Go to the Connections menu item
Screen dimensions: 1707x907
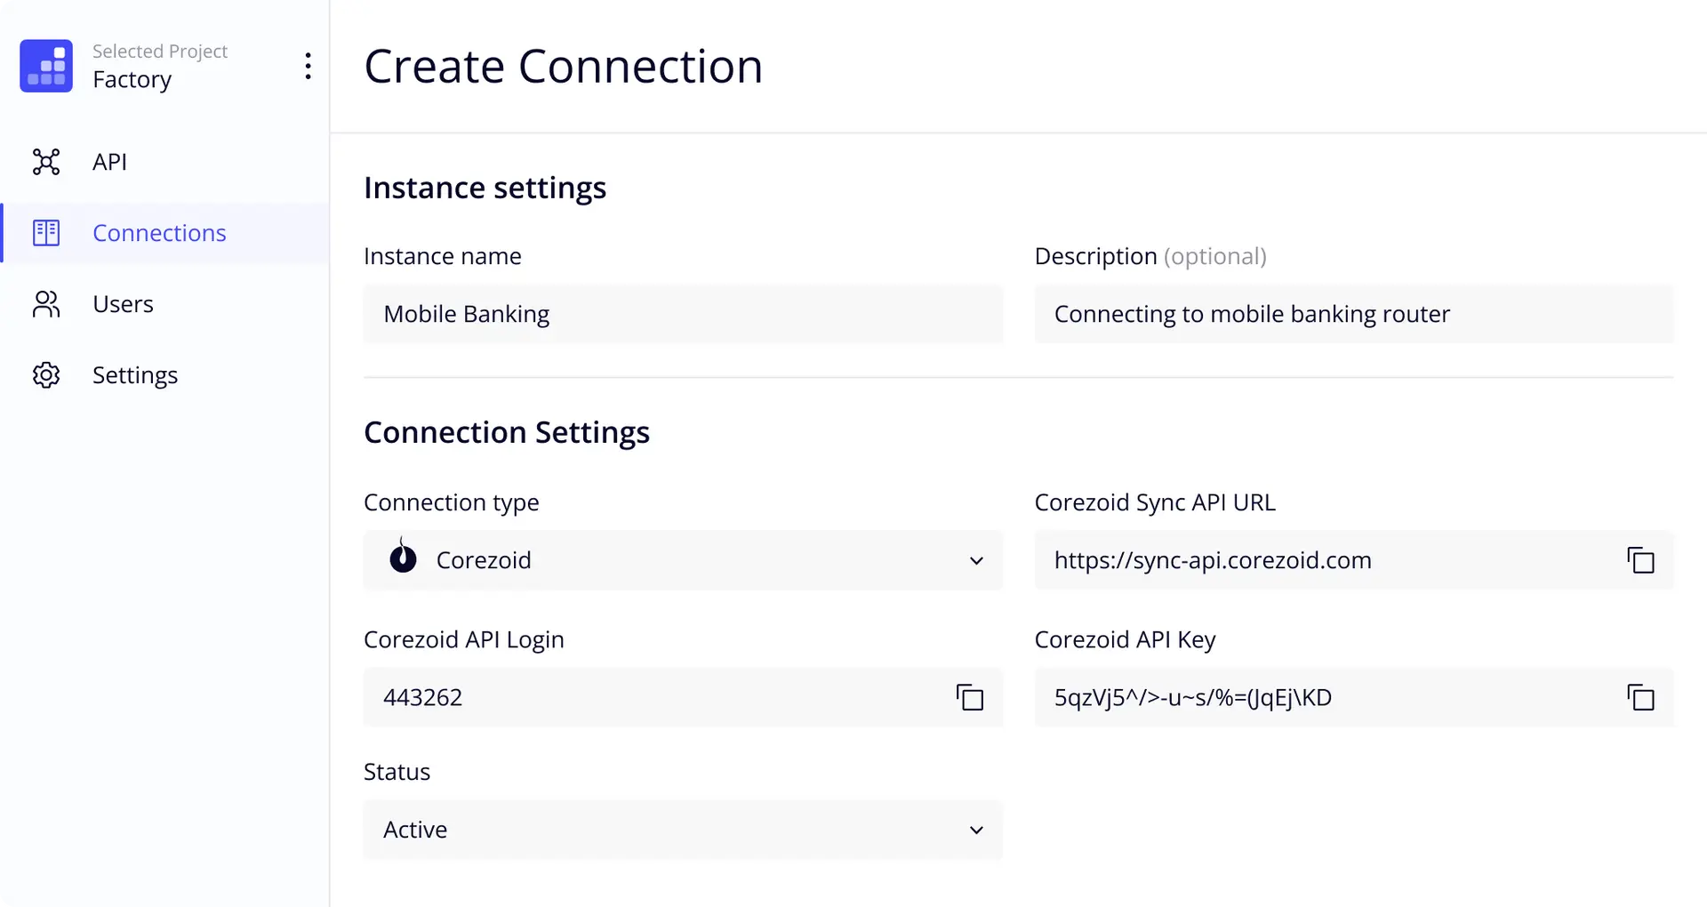tap(165, 233)
